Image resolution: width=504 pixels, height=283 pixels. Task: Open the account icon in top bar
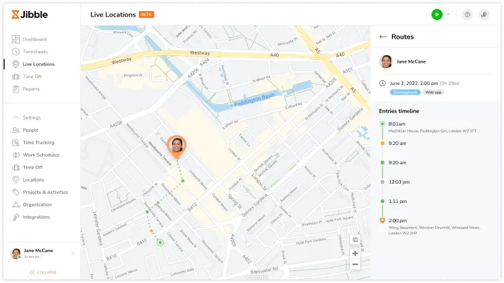[x=485, y=14]
